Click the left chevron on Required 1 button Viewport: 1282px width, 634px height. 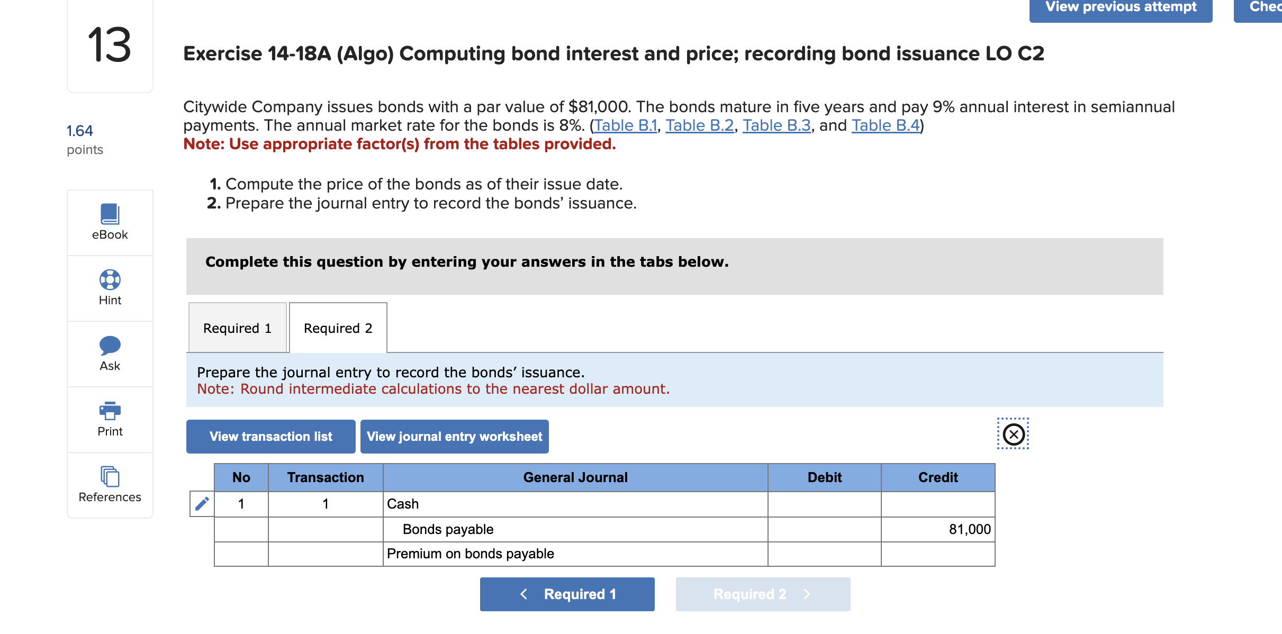pos(523,594)
